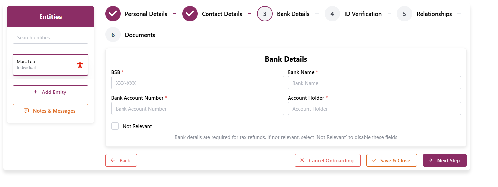Image resolution: width=498 pixels, height=187 pixels.
Task: Click into the Bank Name field
Action: 374,83
